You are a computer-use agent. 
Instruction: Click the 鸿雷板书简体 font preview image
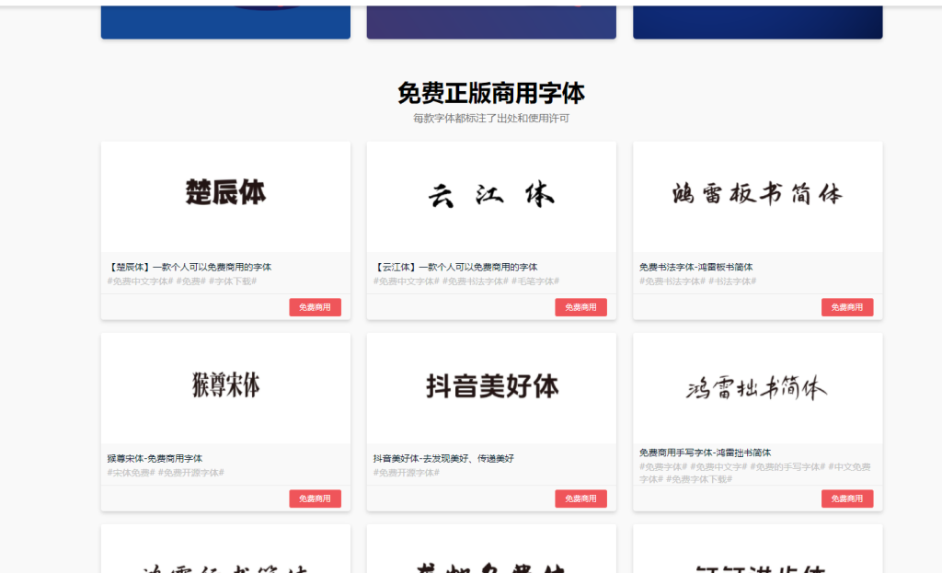tap(757, 194)
